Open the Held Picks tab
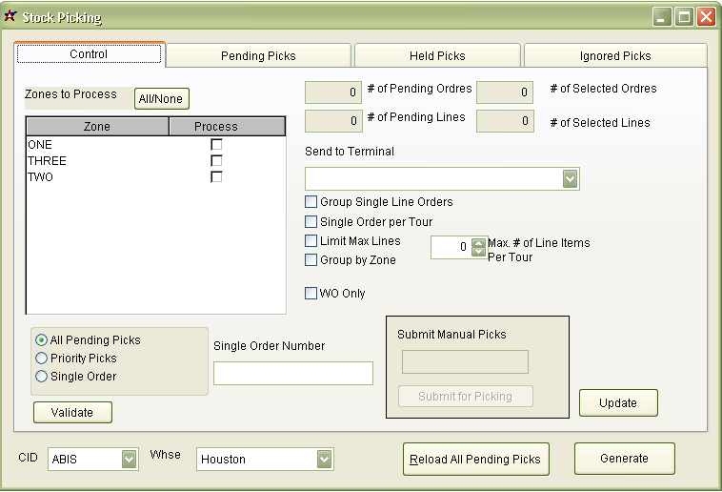This screenshot has height=492, width=722. pyautogui.click(x=437, y=56)
